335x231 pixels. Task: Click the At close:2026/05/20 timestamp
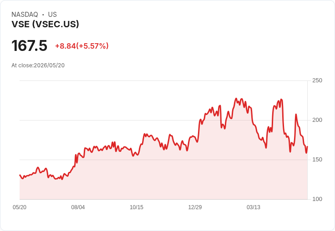tap(38, 65)
